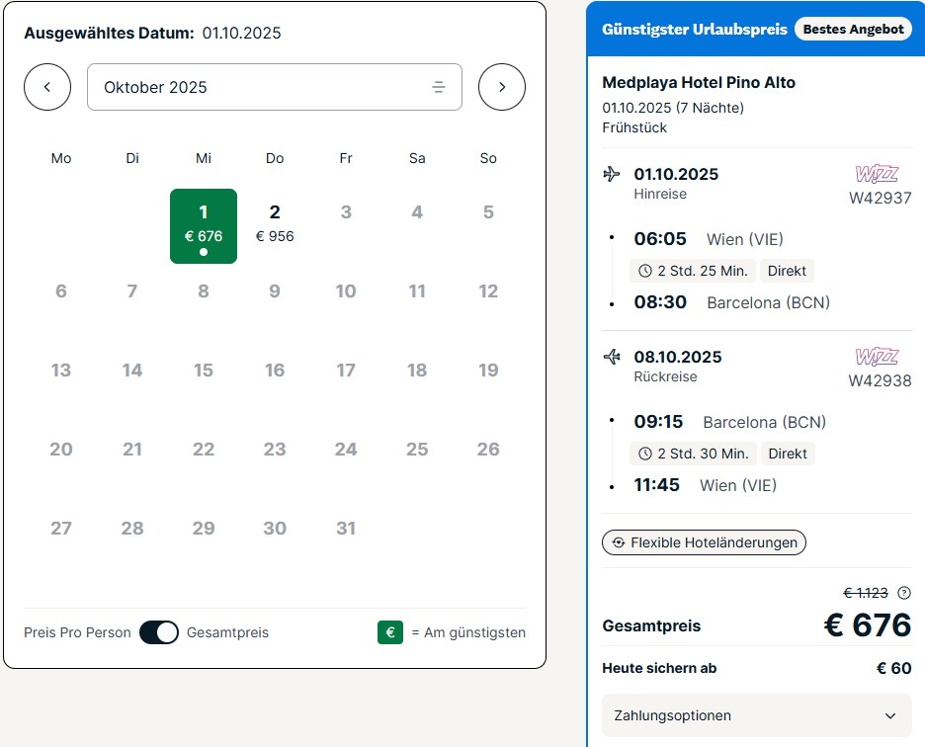
Task: Select October 2 with price € 956
Action: (275, 226)
